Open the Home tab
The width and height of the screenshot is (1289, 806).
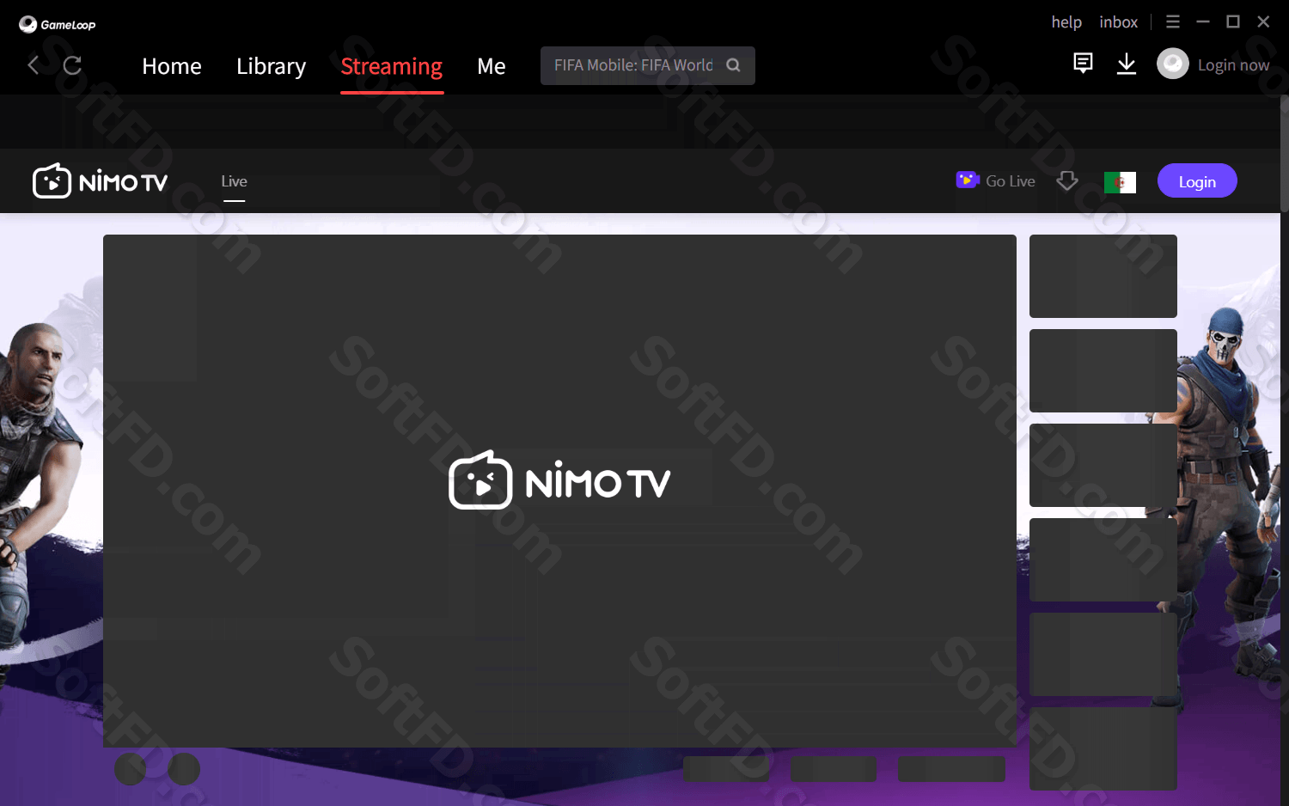[x=172, y=66]
